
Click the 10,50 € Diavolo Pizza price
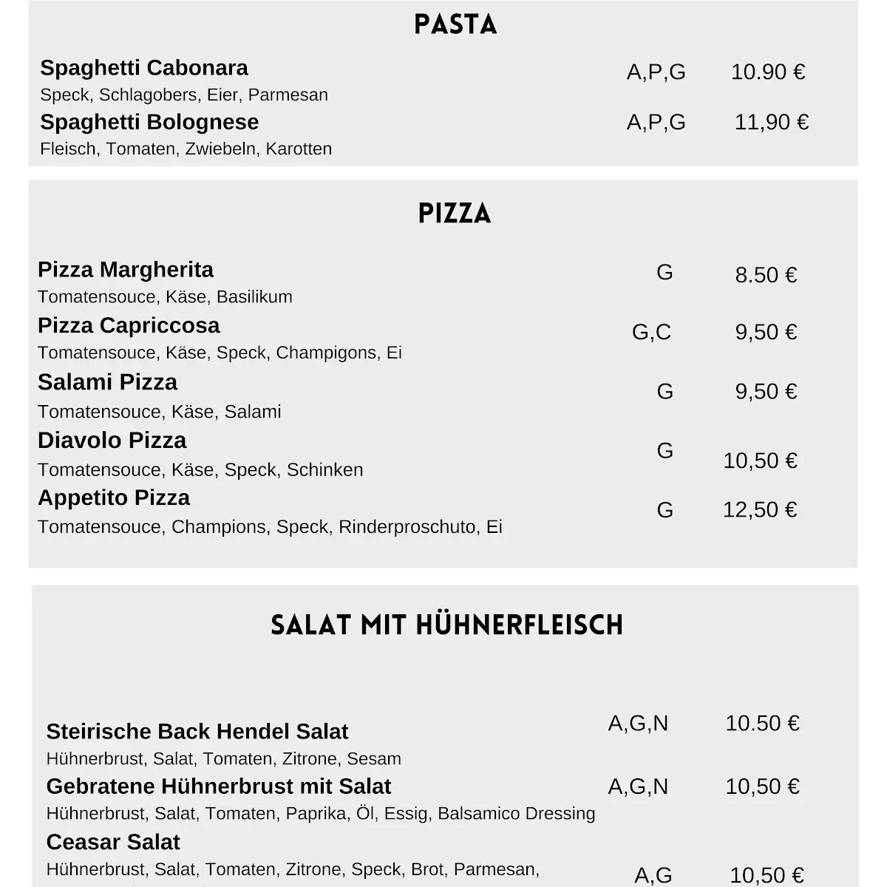point(760,461)
